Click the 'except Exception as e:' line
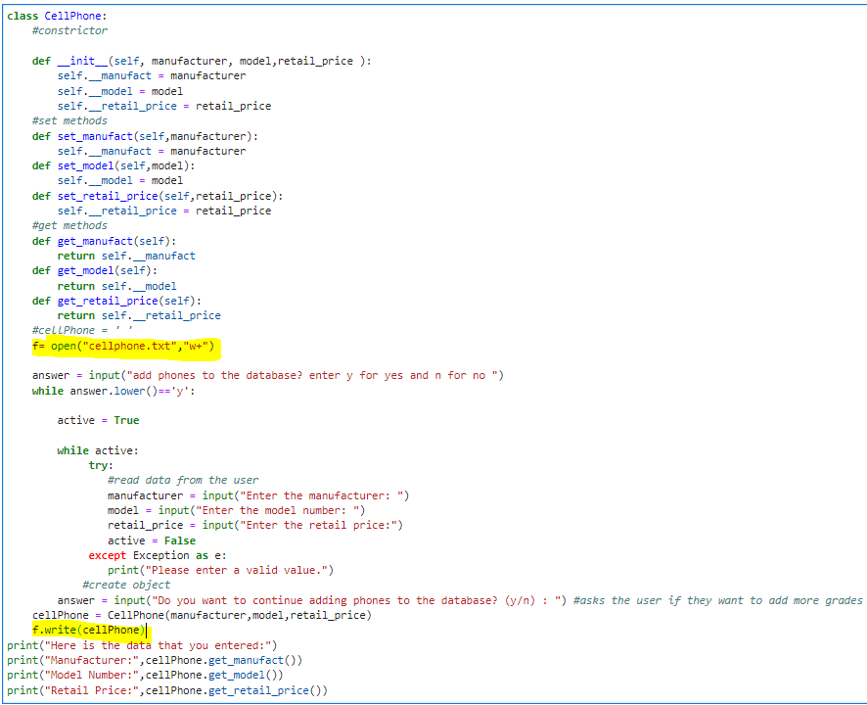 pos(158,555)
